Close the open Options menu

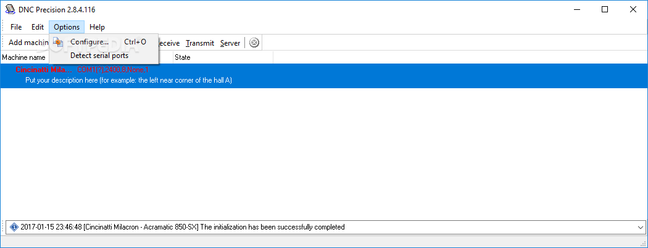(x=67, y=27)
